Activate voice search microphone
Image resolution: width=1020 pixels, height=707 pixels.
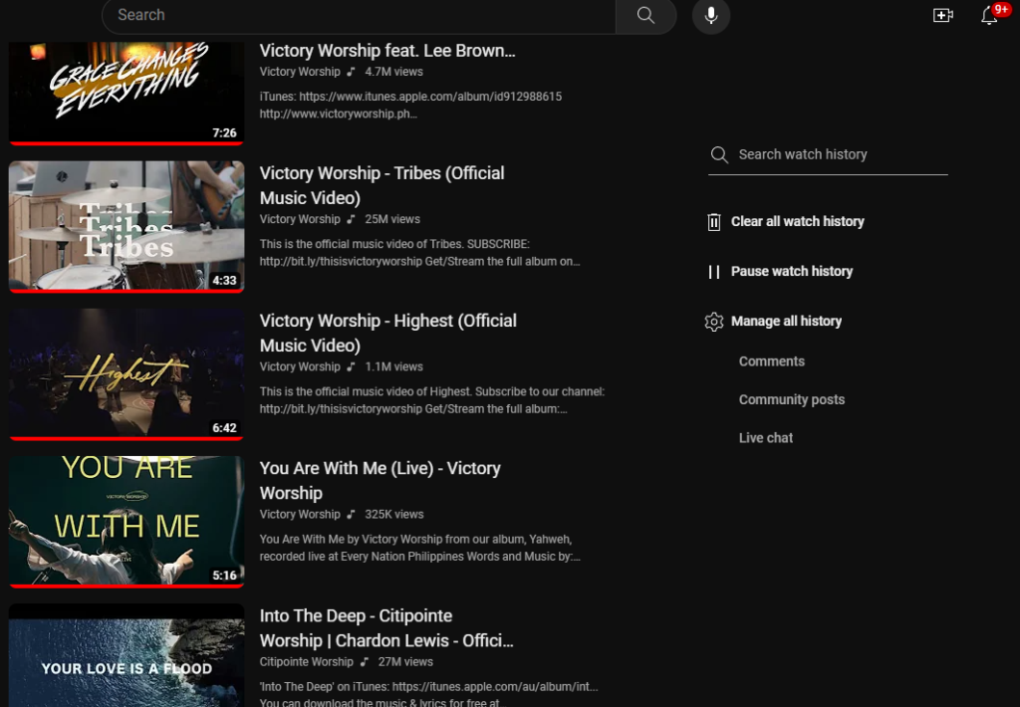point(711,15)
